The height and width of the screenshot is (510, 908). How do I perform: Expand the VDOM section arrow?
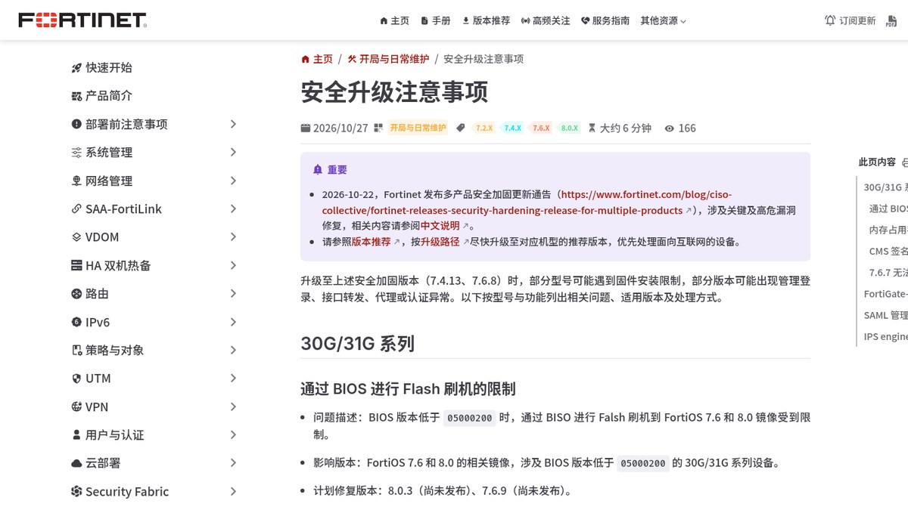tap(233, 237)
